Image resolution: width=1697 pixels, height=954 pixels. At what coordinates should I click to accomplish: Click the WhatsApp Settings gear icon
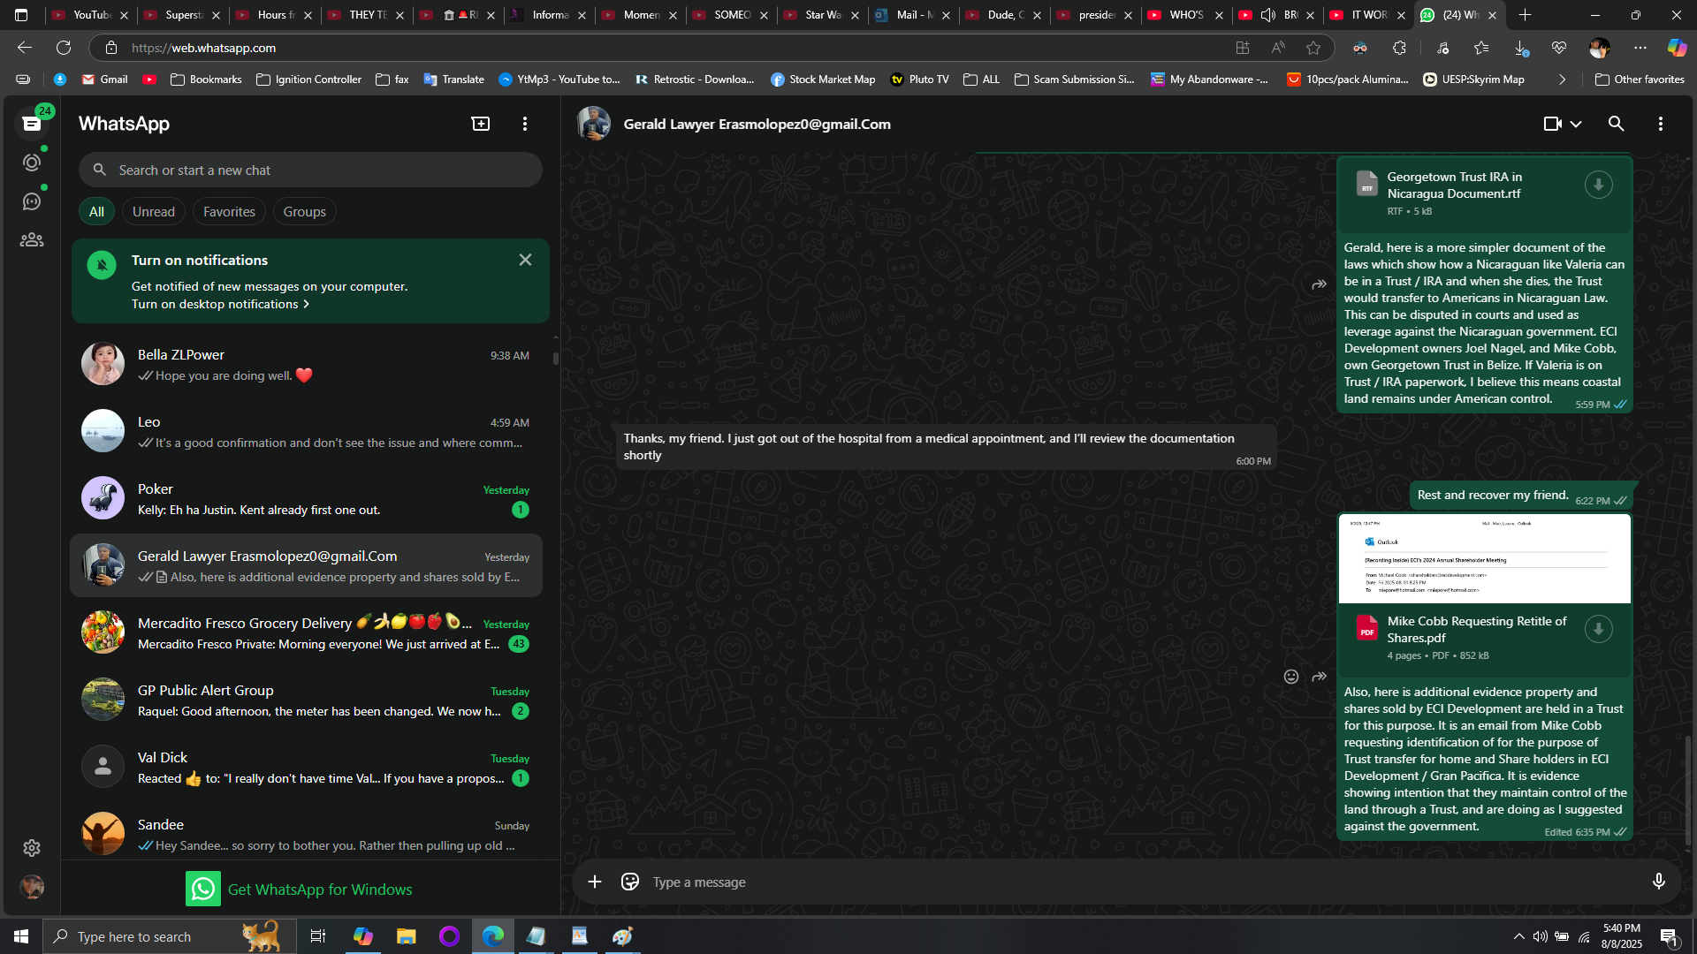(x=32, y=848)
